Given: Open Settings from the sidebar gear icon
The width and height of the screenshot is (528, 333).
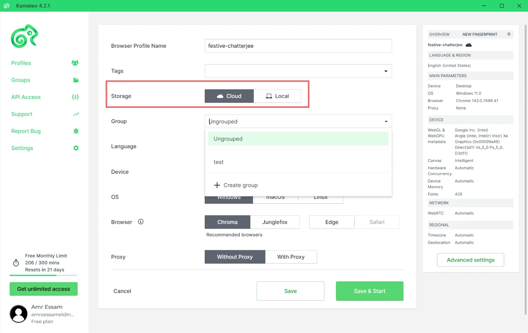Looking at the screenshot, I should click(76, 148).
